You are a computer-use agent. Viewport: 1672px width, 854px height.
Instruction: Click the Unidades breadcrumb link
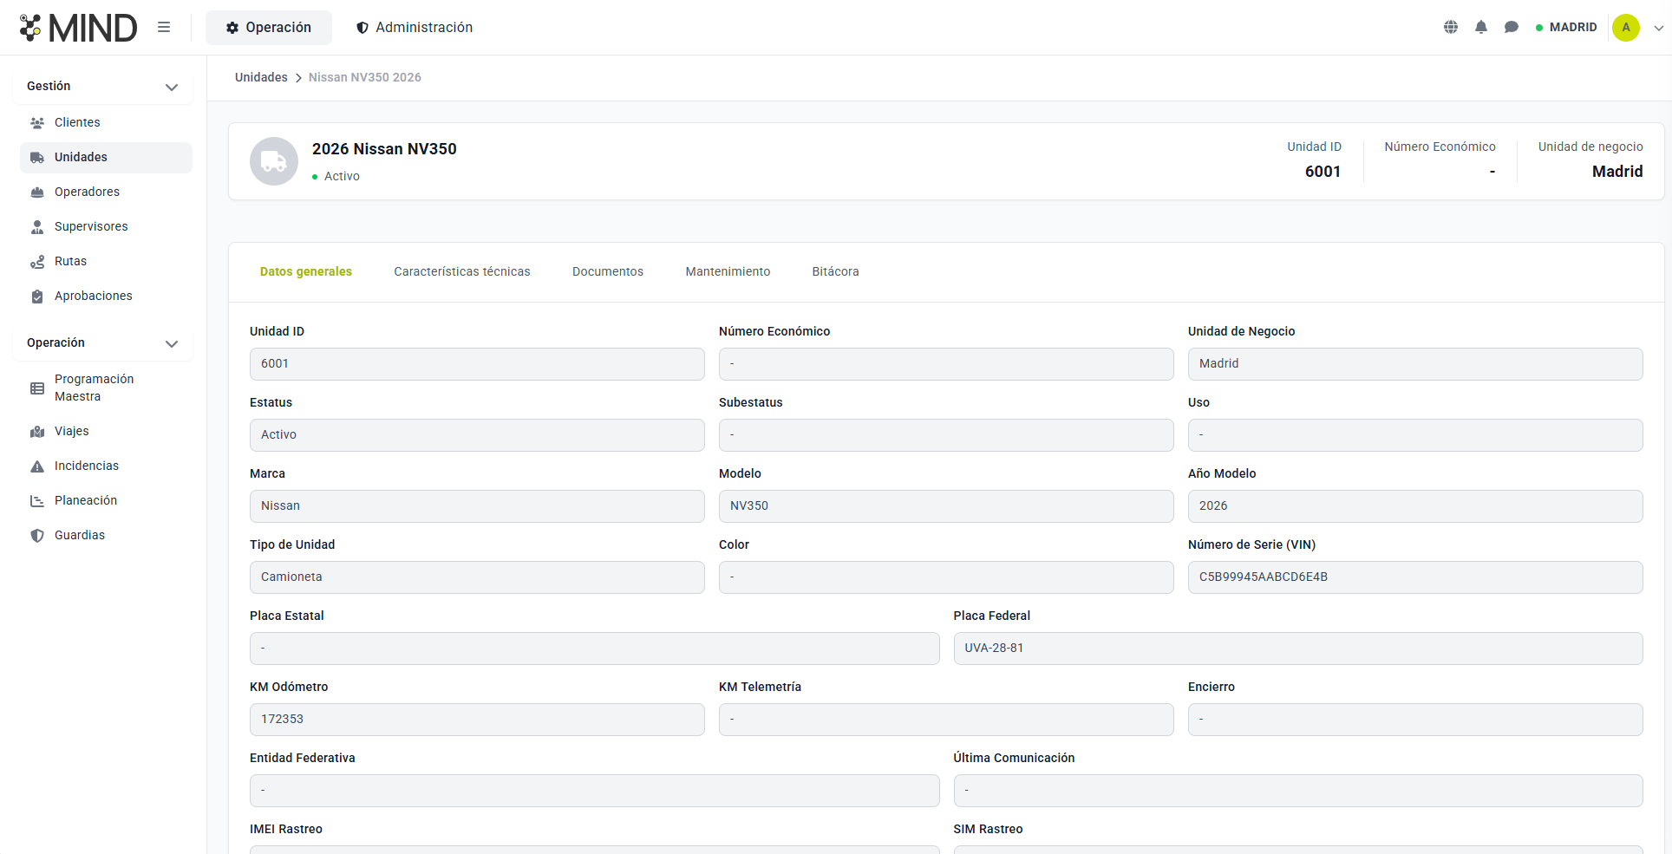tap(261, 77)
